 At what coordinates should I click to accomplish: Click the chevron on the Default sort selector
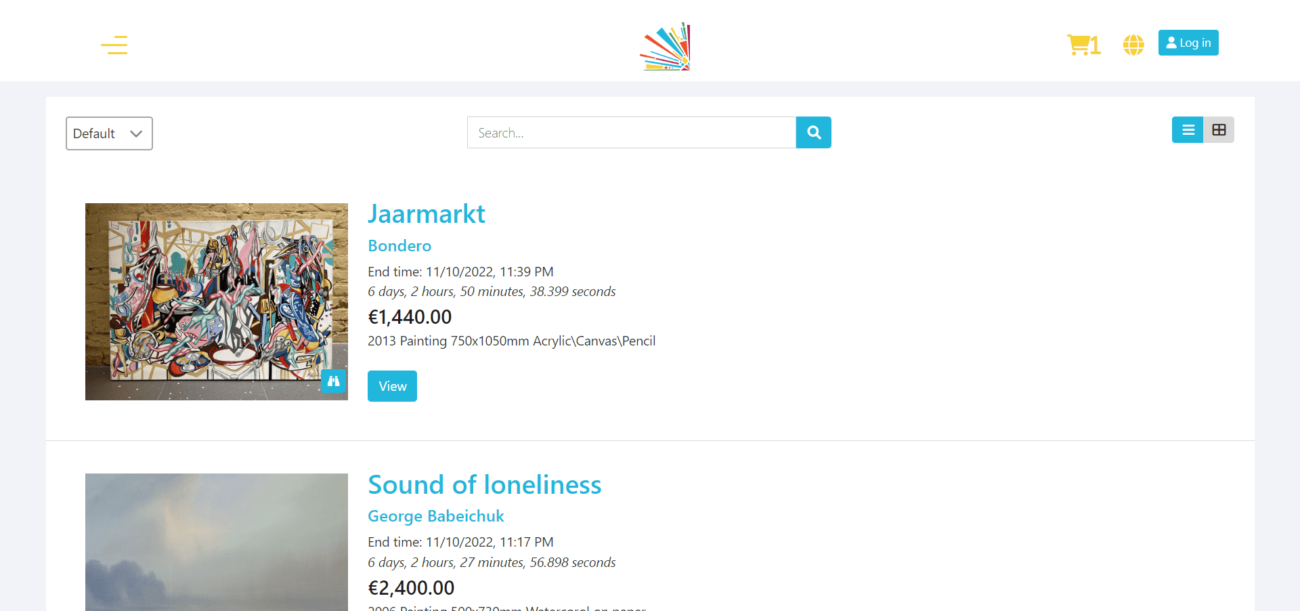click(x=136, y=133)
